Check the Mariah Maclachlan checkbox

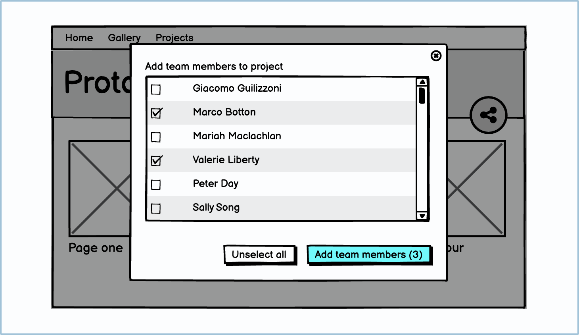pyautogui.click(x=156, y=137)
